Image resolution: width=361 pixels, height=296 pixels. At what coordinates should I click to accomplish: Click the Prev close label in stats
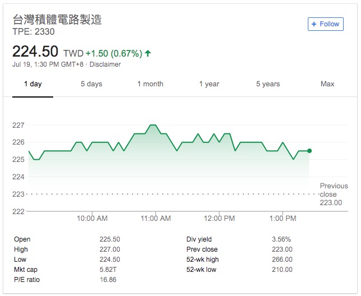202,249
